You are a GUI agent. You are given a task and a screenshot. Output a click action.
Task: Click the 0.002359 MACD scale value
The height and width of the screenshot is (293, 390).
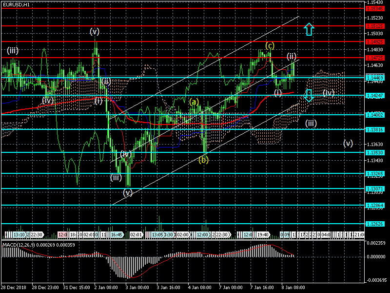point(376,243)
